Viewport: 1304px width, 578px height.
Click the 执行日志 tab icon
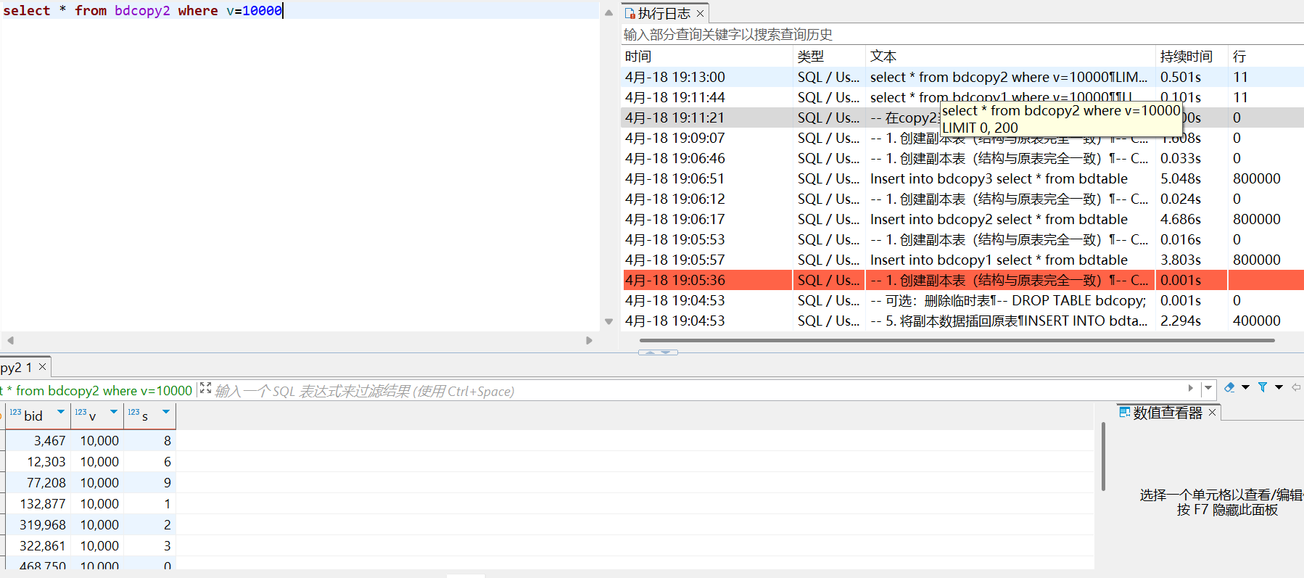(630, 14)
